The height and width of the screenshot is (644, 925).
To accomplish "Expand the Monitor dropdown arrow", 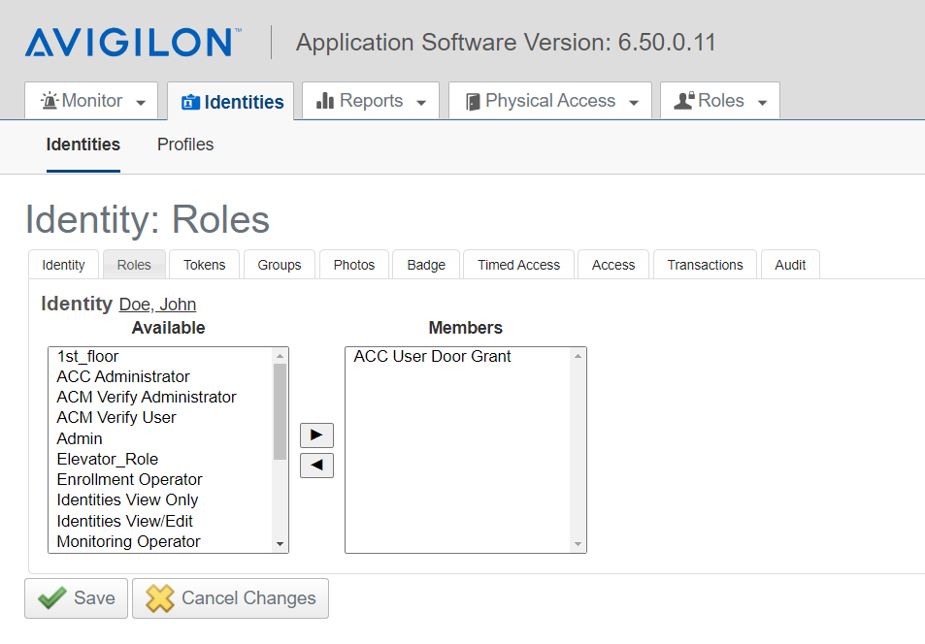I will click(141, 103).
